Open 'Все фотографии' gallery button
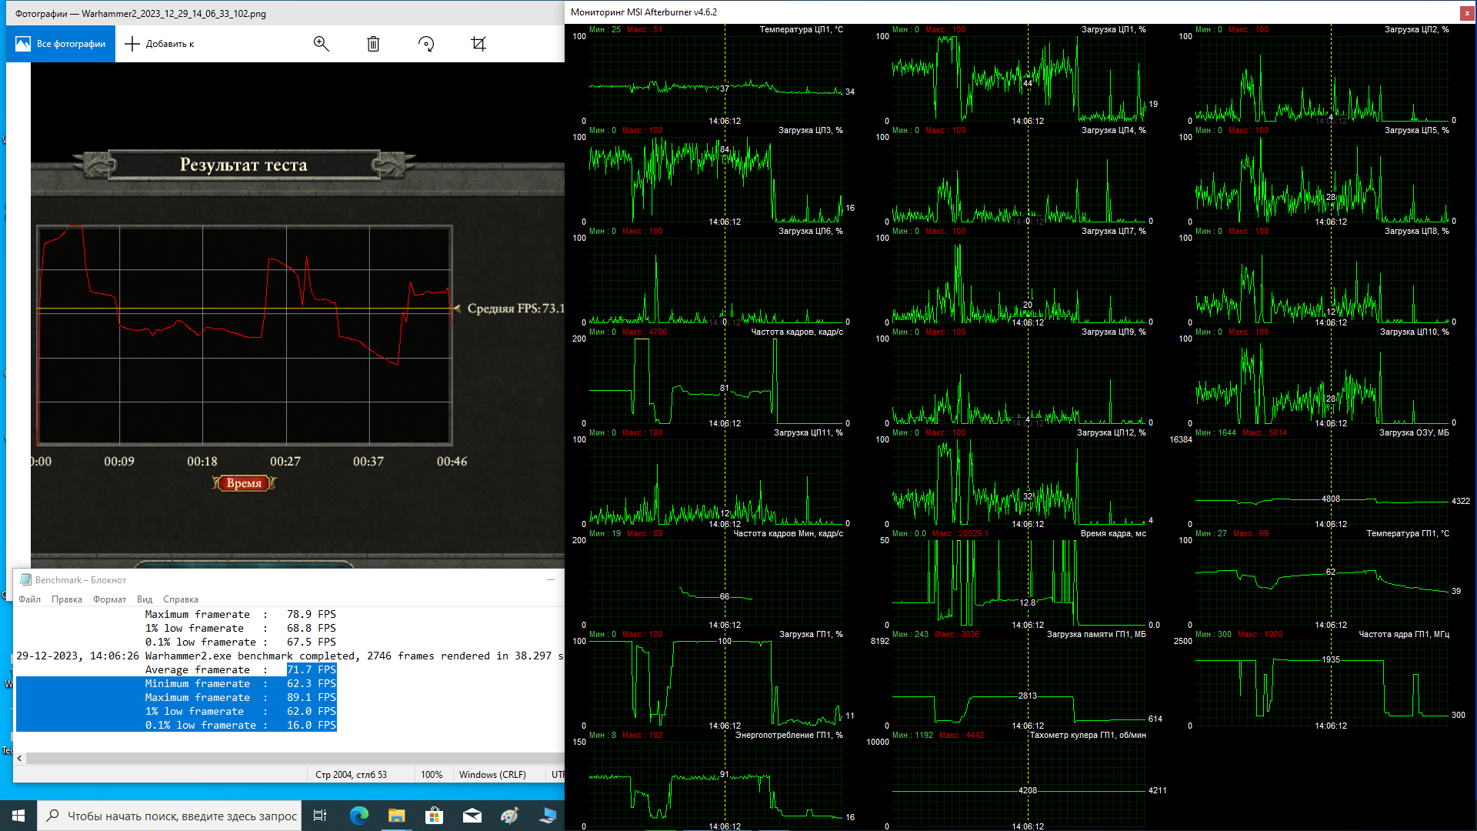Viewport: 1477px width, 831px height. 61,44
